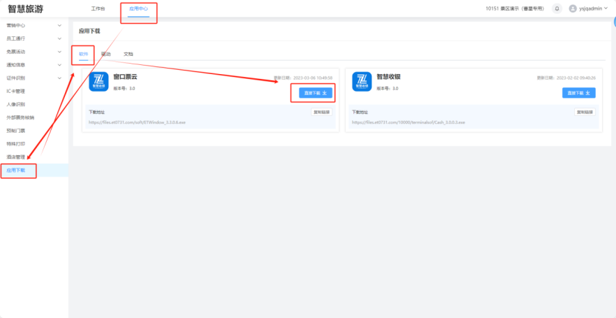Expand the 通知信息 sidebar menu
Image resolution: width=616 pixels, height=318 pixels.
click(34, 65)
